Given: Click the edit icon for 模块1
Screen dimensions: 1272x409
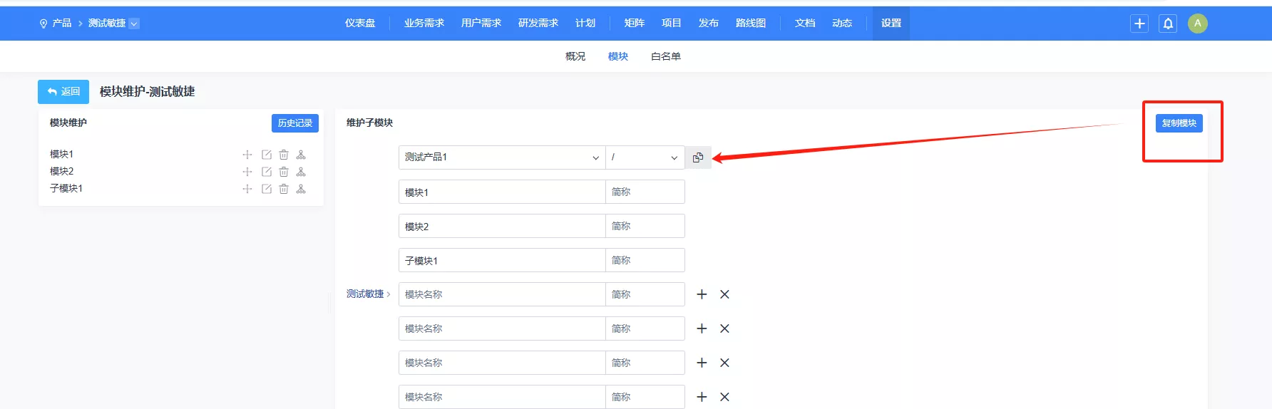Looking at the screenshot, I should pos(267,155).
